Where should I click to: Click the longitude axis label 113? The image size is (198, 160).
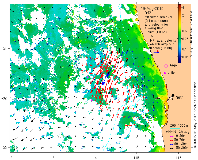point(52,158)
